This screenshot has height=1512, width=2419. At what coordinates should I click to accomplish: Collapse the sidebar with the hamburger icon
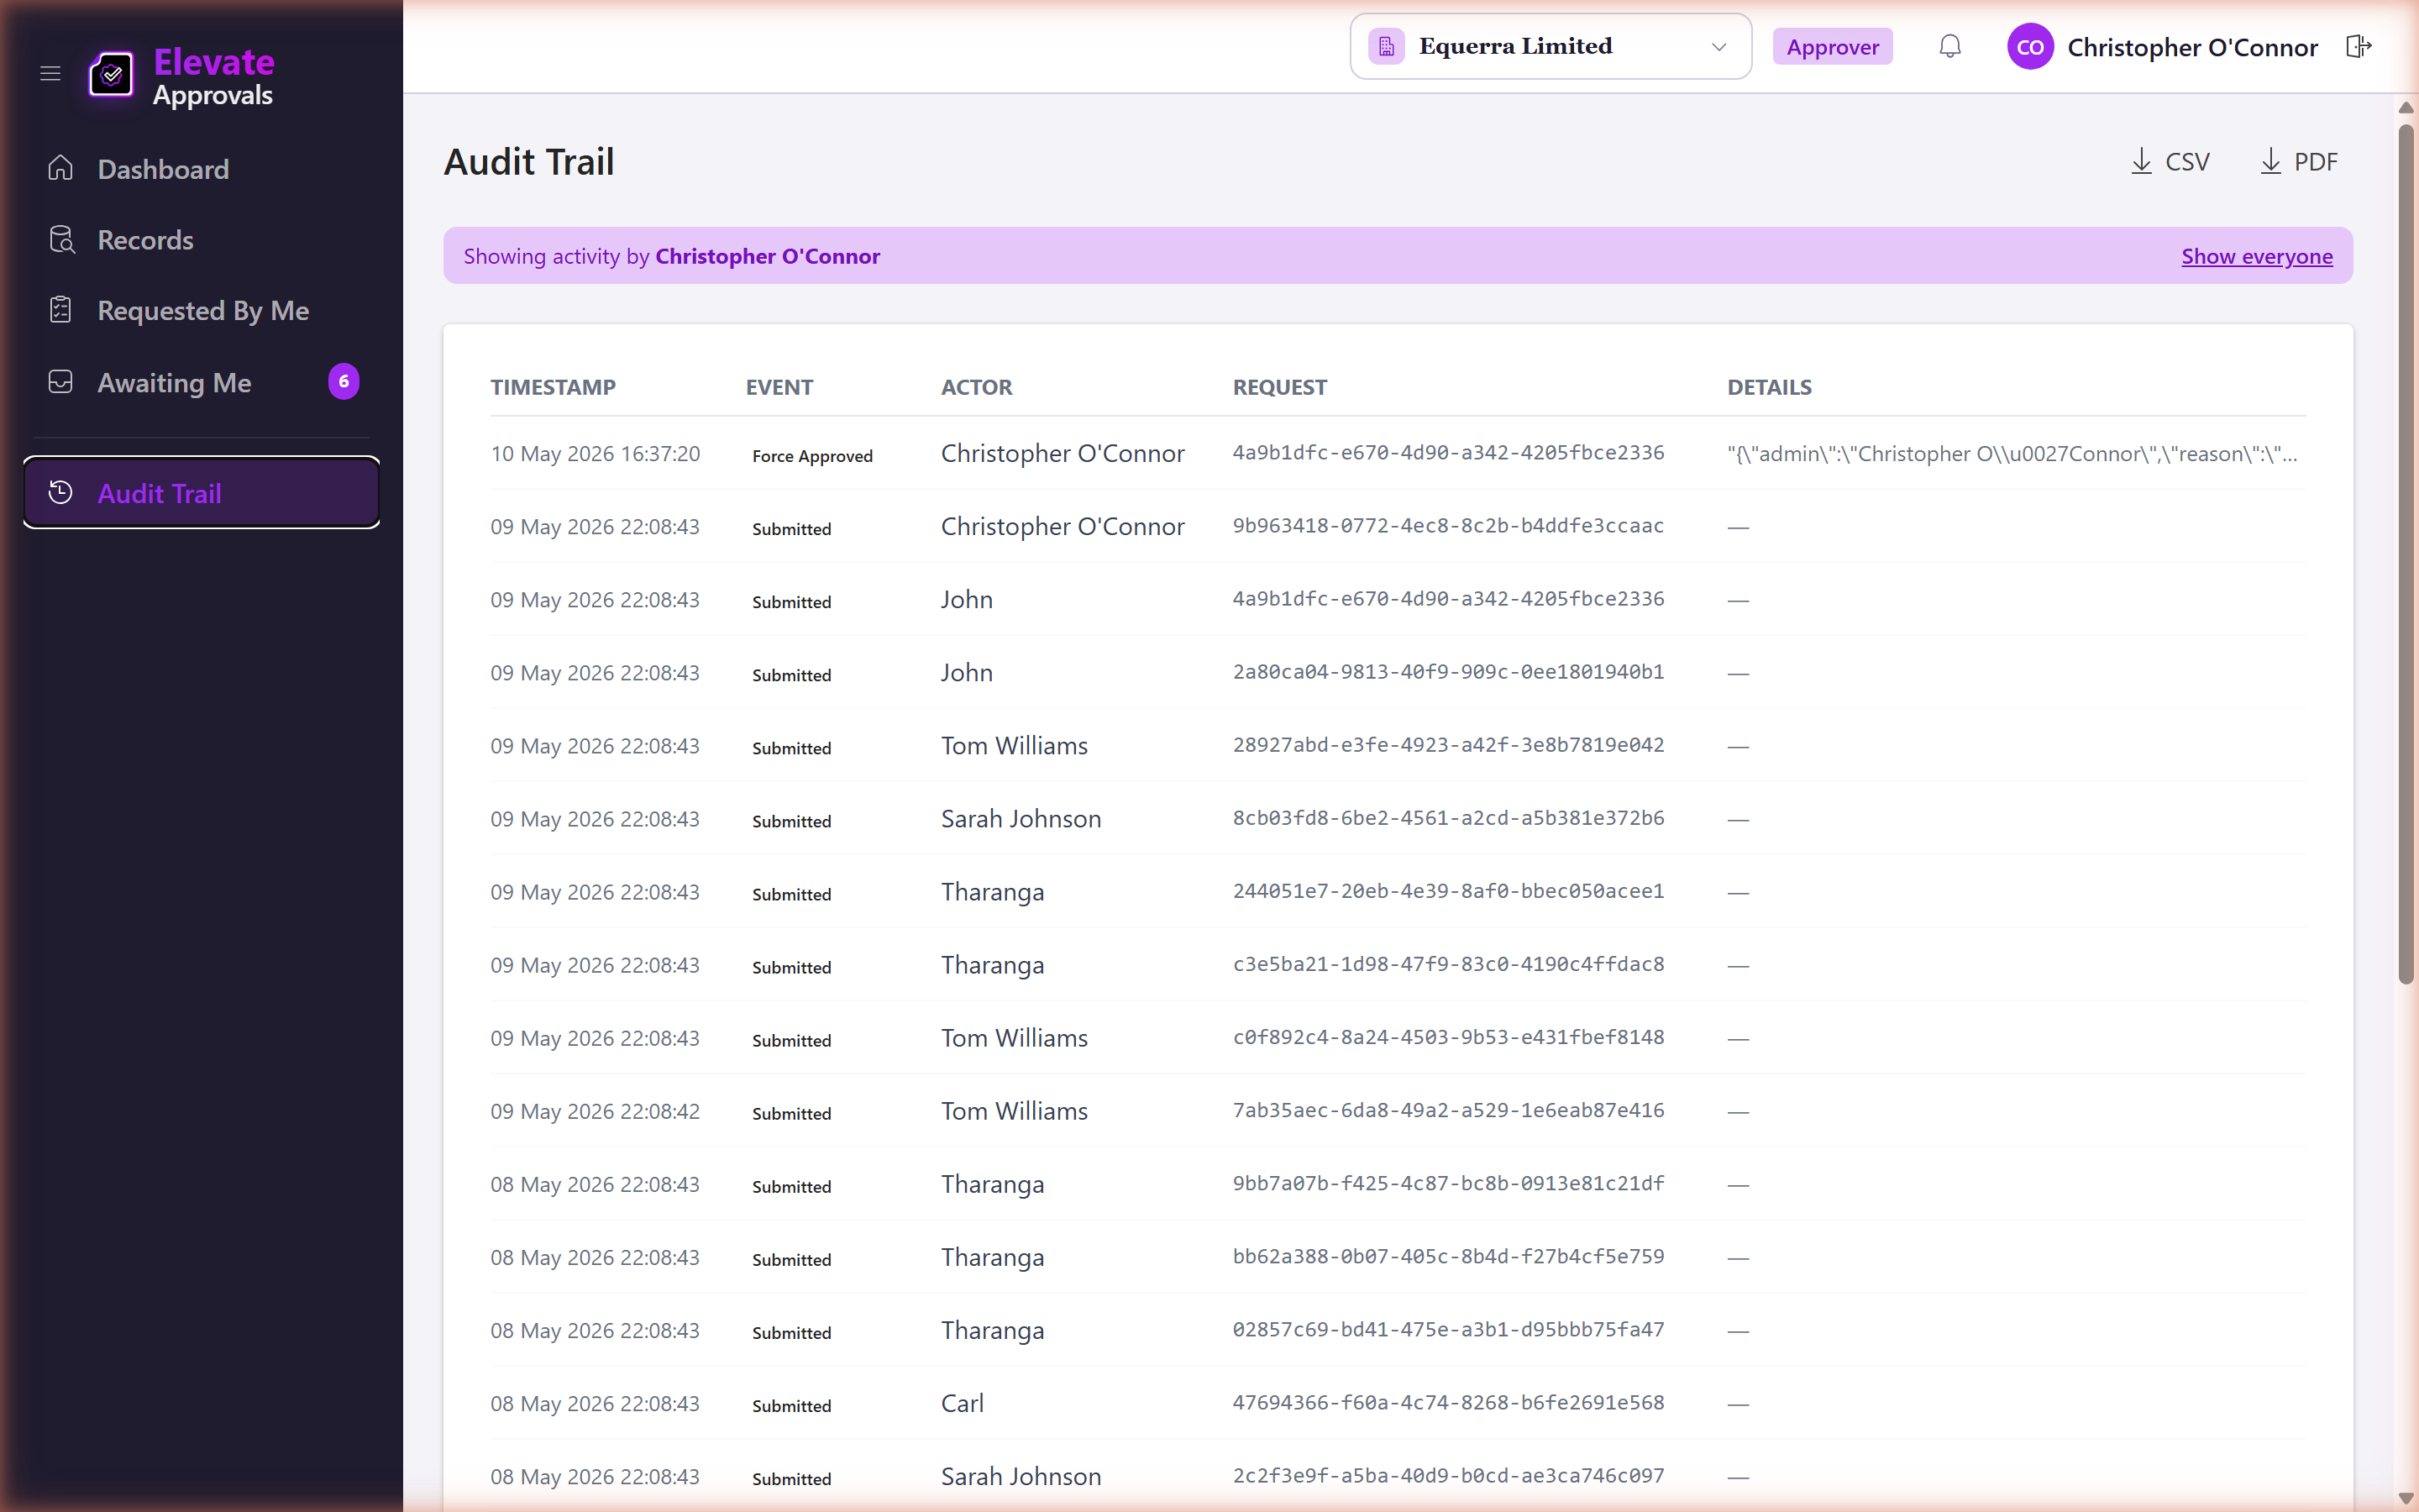click(x=50, y=73)
